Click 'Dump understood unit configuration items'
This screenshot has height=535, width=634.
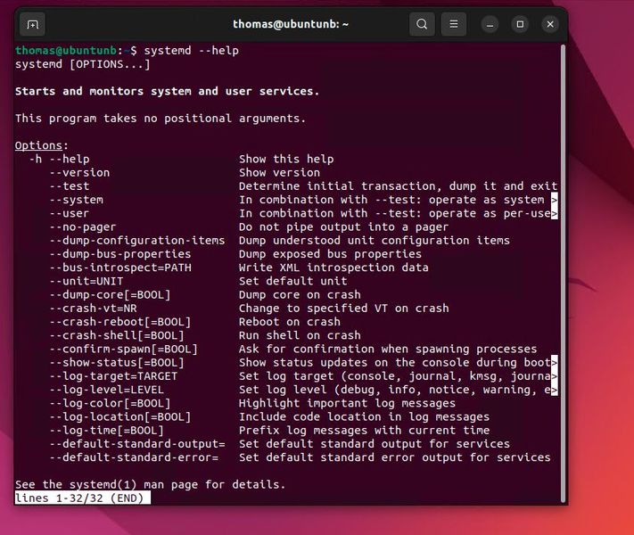(x=375, y=241)
